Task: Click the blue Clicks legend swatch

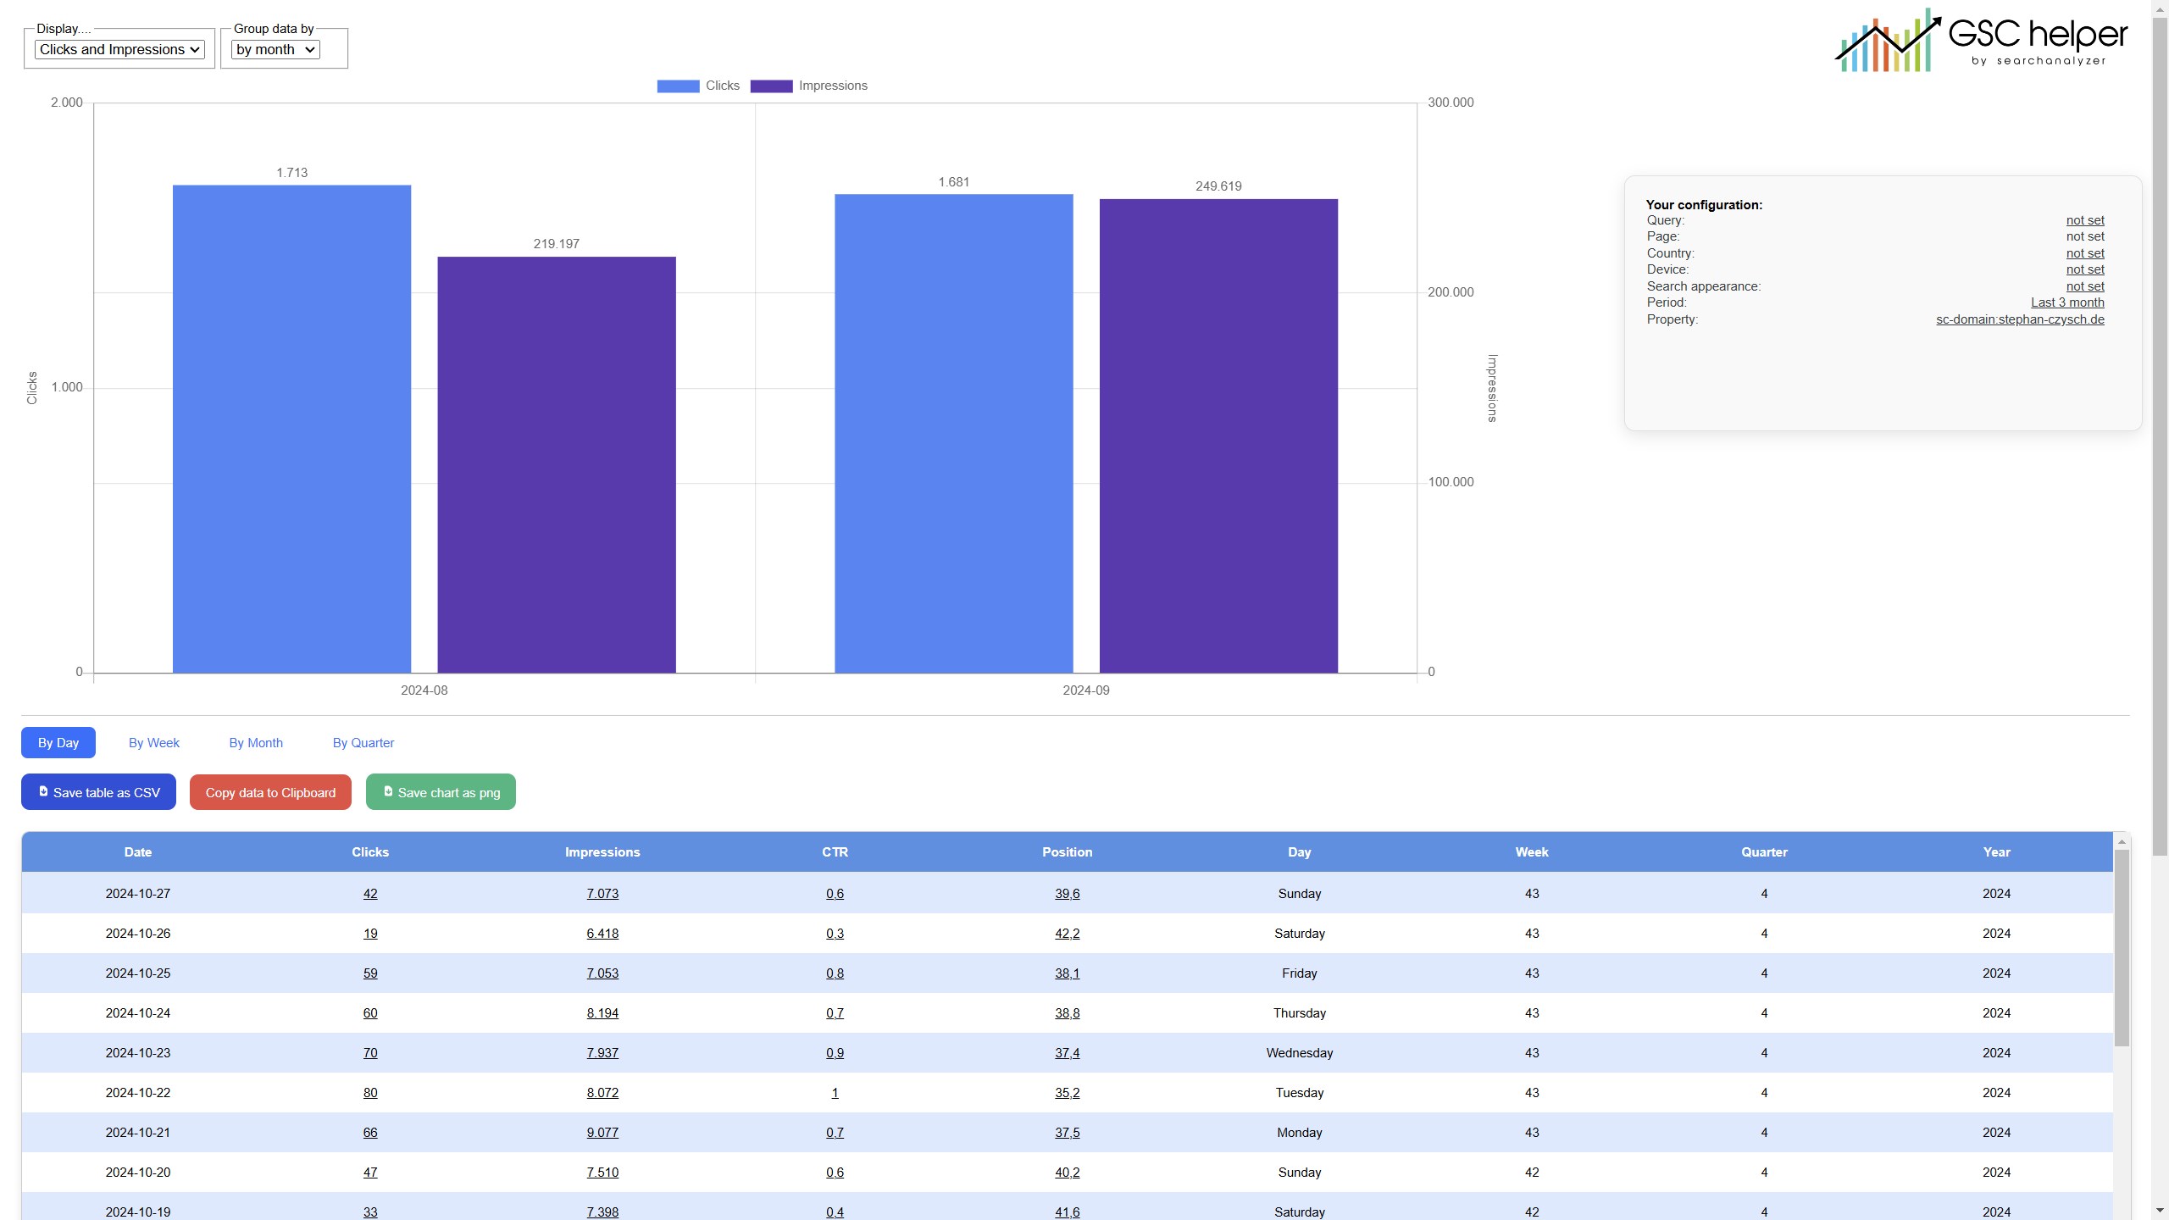Action: pos(677,86)
